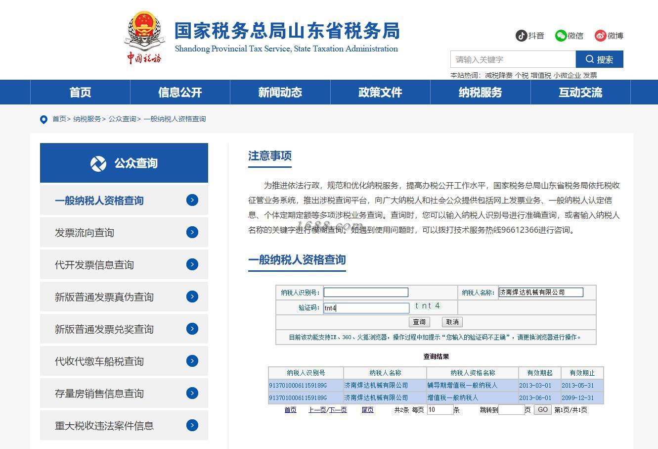Screen dimensions: 658x449
Task: Select 存量房销售信息查询 in sidebar menu
Action: 124,393
